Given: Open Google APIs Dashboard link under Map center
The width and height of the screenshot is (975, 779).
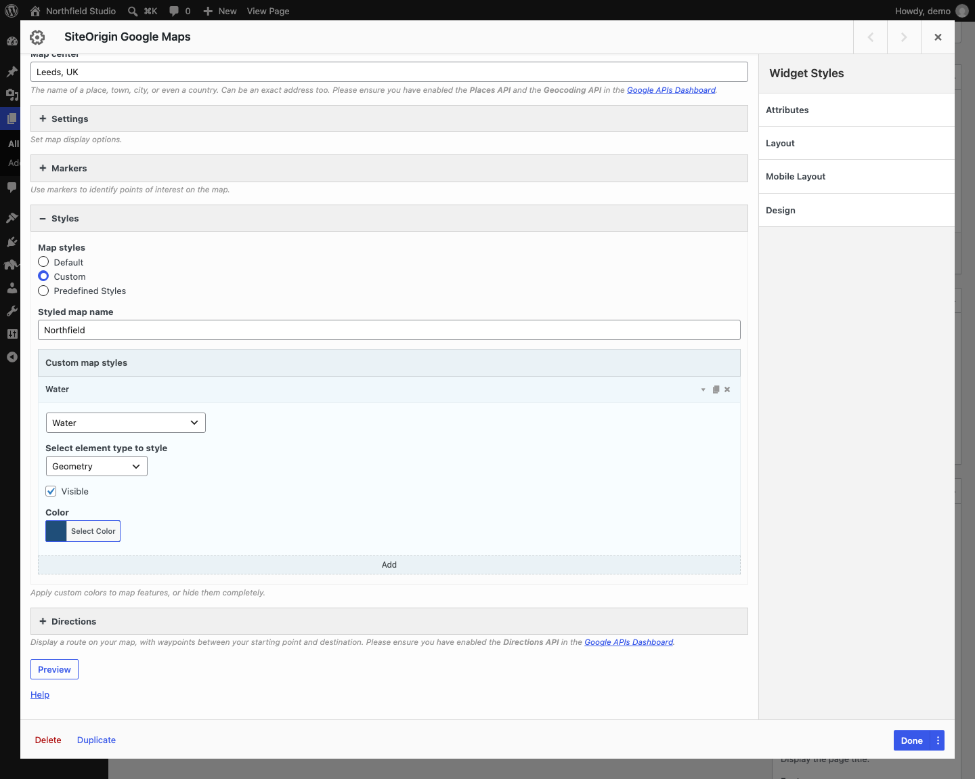Looking at the screenshot, I should click(x=671, y=90).
